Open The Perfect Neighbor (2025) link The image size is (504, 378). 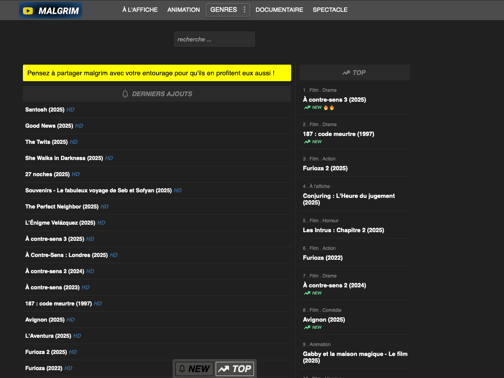coord(62,207)
